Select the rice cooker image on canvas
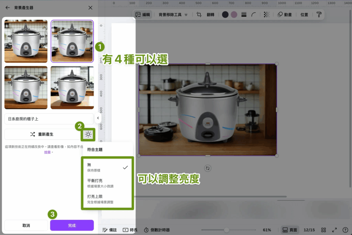352x235 pixels. pyautogui.click(x=208, y=110)
